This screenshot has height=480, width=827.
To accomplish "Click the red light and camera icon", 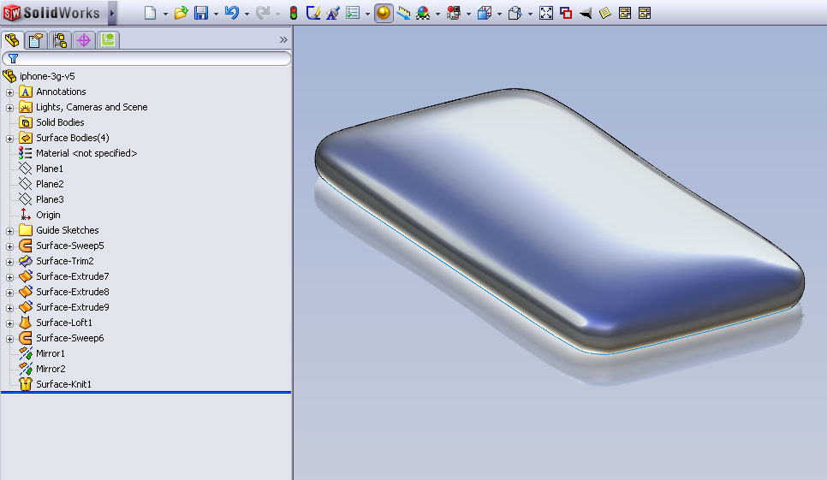I will [x=453, y=13].
